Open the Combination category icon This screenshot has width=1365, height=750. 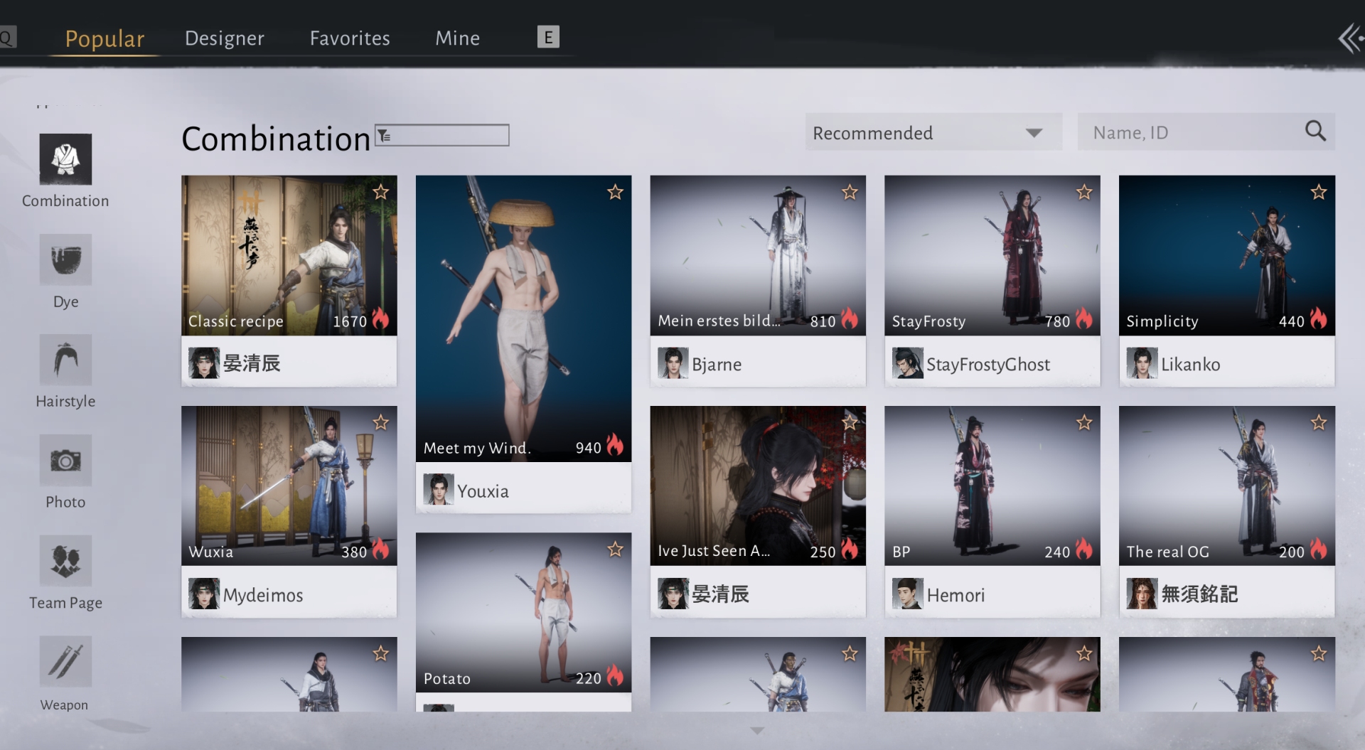65,159
